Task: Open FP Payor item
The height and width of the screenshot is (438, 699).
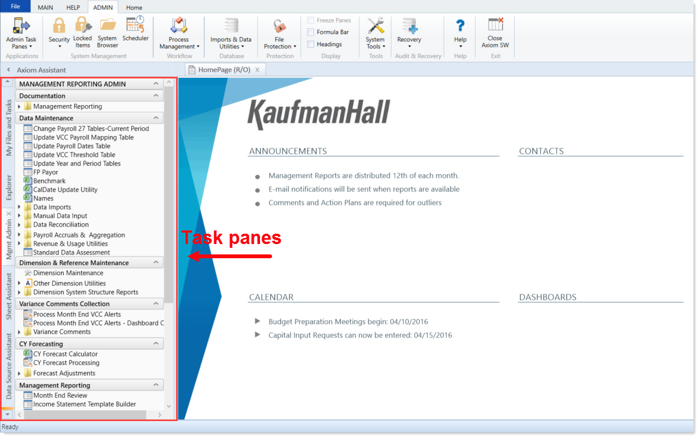Action: coord(41,172)
